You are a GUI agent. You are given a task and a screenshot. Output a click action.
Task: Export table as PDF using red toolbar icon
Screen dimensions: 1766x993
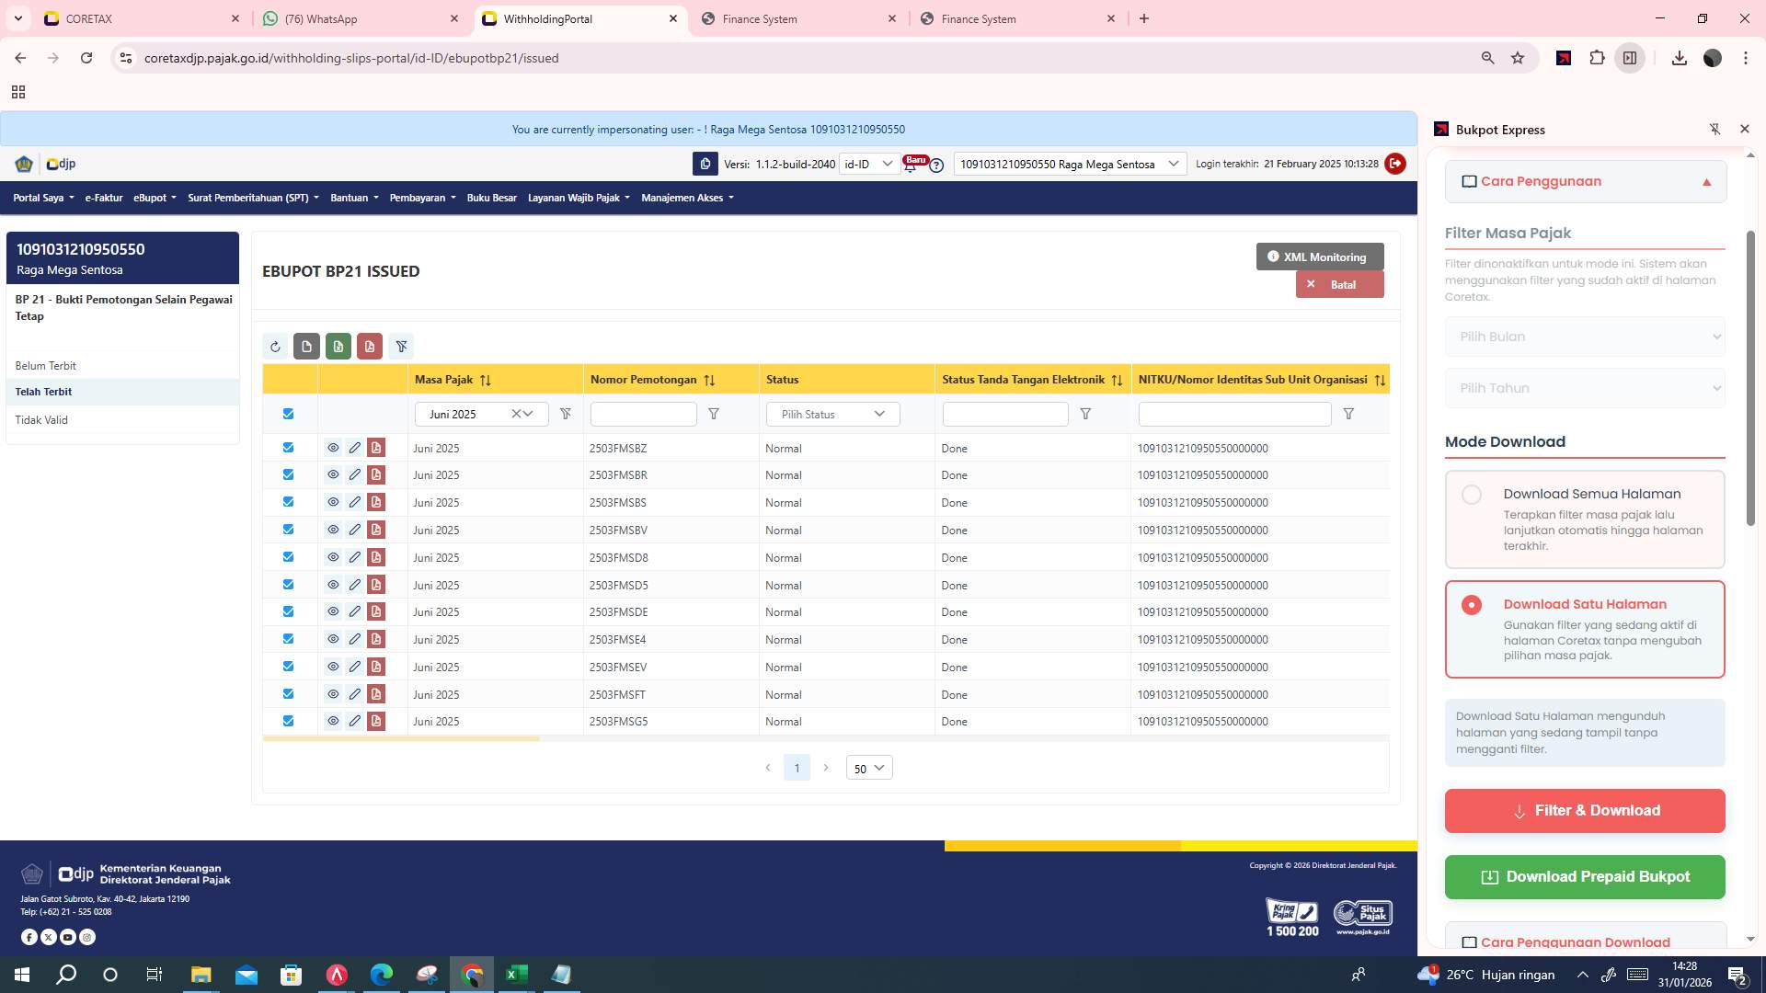click(370, 347)
